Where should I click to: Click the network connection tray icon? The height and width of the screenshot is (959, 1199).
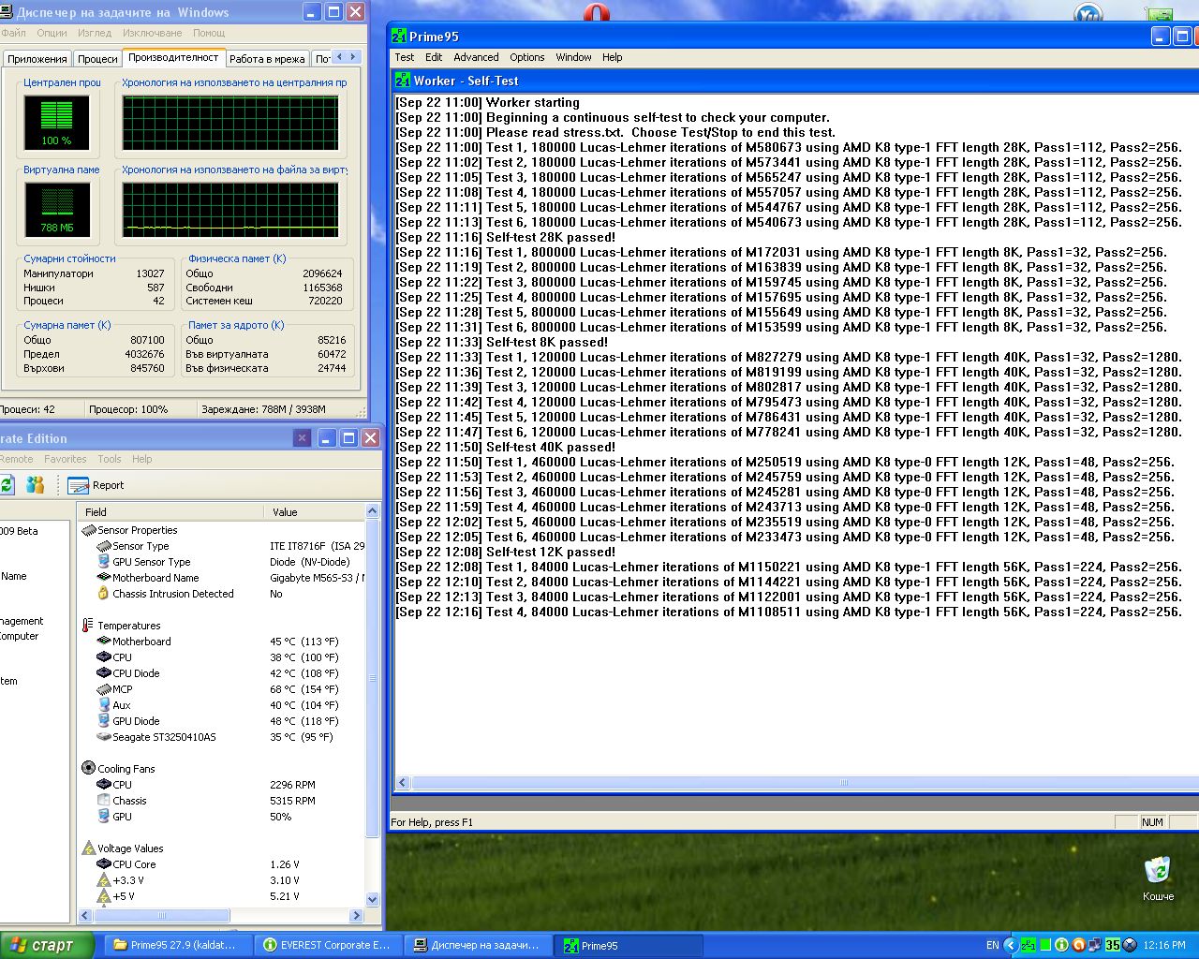[x=1094, y=945]
